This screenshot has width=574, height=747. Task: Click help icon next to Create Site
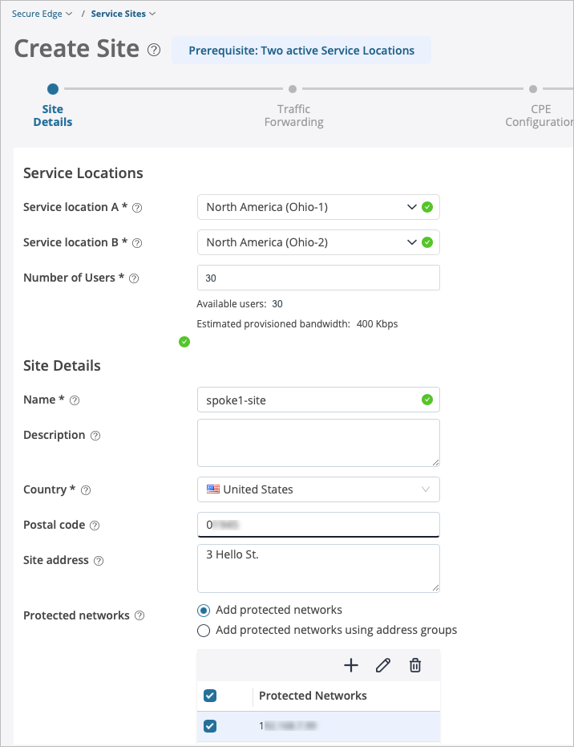(x=154, y=50)
